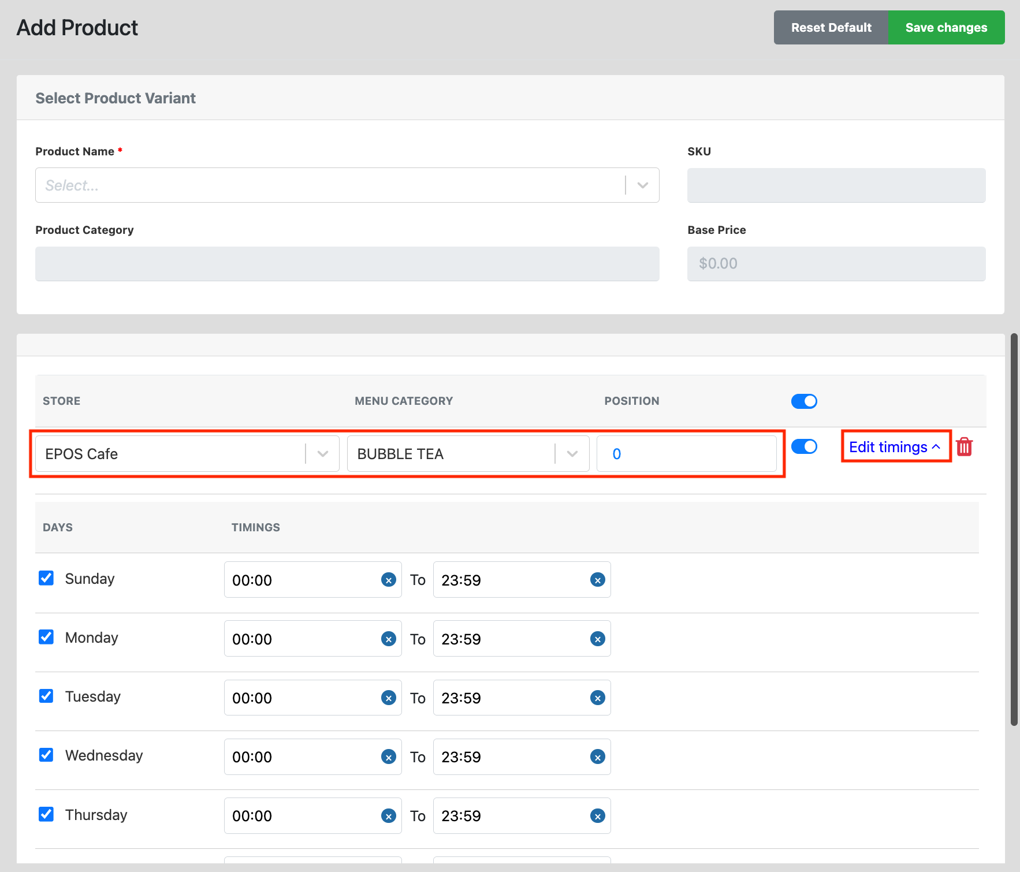Open the Product Name select dropdown
The width and height of the screenshot is (1020, 872).
tap(347, 185)
